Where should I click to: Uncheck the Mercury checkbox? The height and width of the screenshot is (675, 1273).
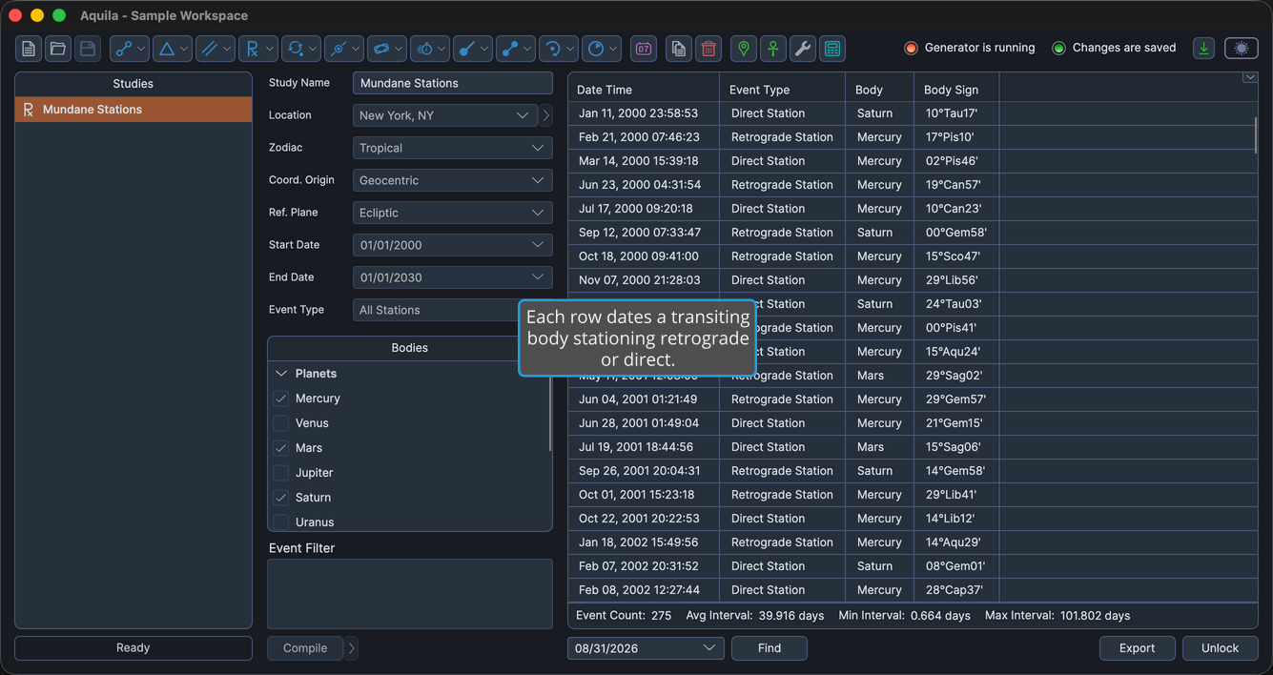tap(281, 399)
